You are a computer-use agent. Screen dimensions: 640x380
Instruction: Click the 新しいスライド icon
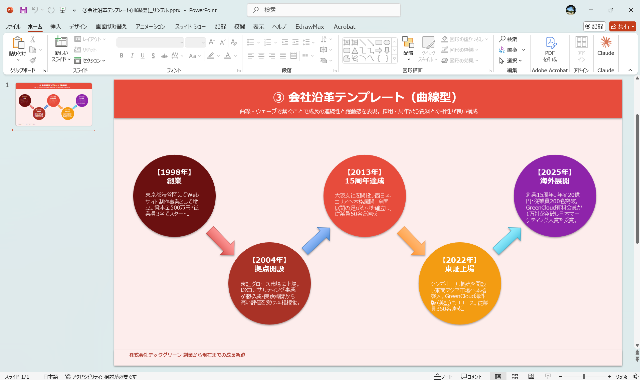61,42
